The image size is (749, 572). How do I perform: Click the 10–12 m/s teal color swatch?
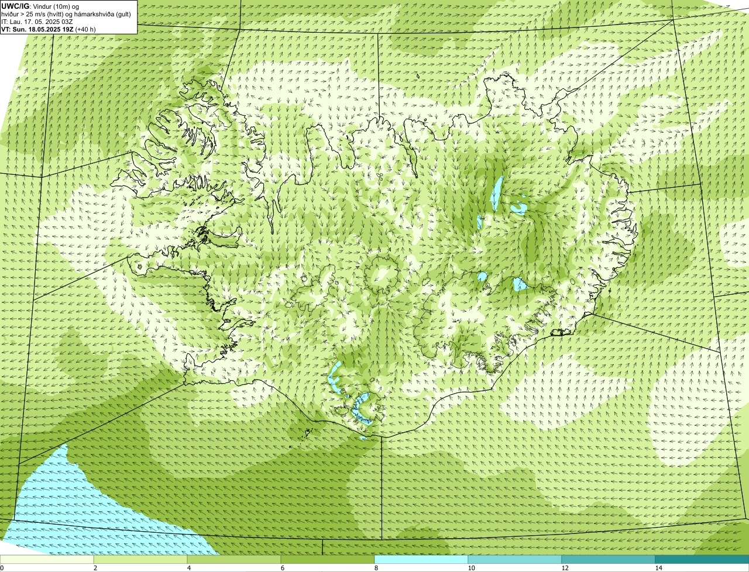point(515,559)
